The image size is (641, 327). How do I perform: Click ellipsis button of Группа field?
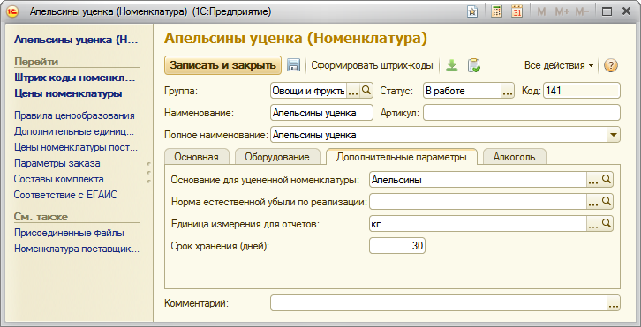point(353,91)
